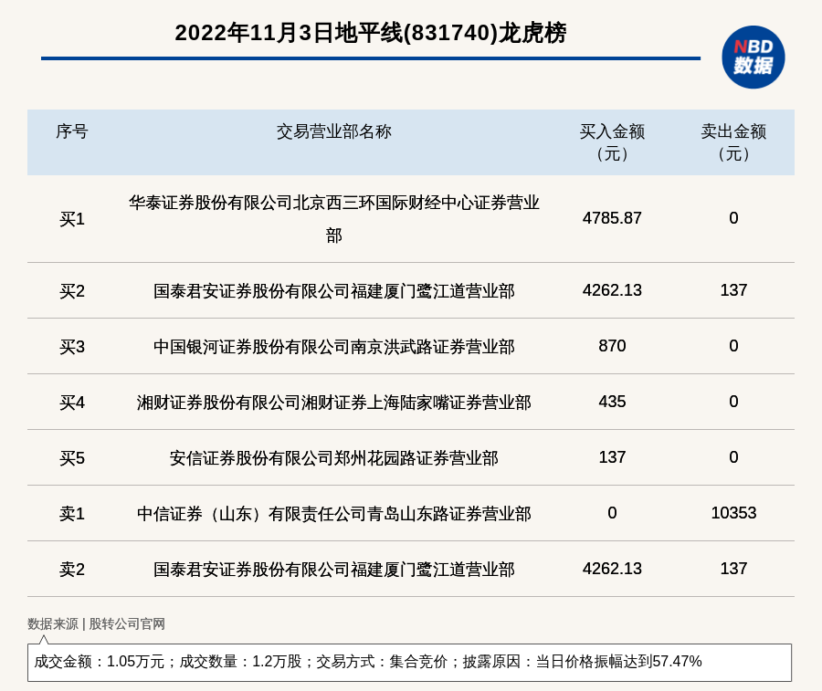The width and height of the screenshot is (822, 691).
Task: Select the 10353 sell amount
Action: pyautogui.click(x=733, y=513)
